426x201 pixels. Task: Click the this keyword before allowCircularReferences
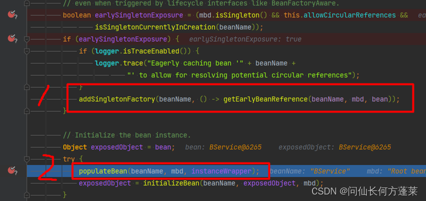(x=292, y=15)
